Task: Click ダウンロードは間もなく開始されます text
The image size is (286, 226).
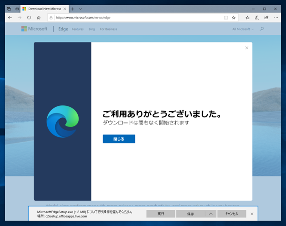Action: (x=146, y=123)
